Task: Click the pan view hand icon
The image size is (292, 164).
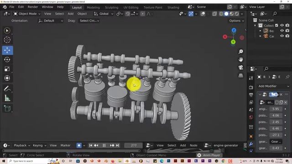Action: point(241,60)
